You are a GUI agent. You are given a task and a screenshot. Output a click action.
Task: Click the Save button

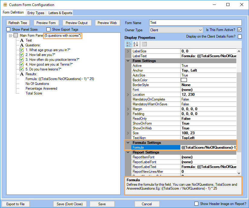click(102, 204)
